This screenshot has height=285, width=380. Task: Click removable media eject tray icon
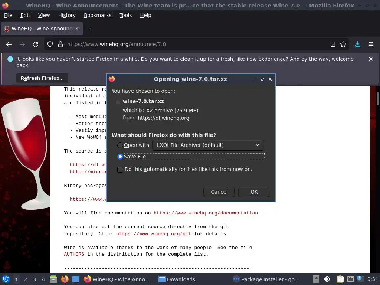pos(316,279)
